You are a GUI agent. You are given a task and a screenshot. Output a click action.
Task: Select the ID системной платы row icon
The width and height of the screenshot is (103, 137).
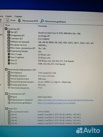[x=9, y=112]
